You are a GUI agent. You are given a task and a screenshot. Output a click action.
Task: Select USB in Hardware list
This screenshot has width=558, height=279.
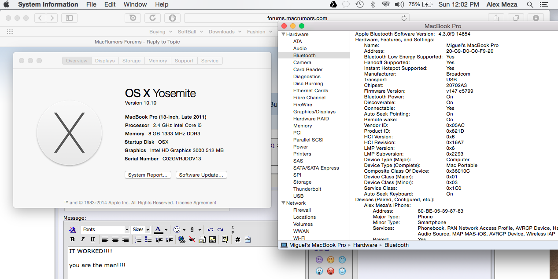pyautogui.click(x=299, y=196)
